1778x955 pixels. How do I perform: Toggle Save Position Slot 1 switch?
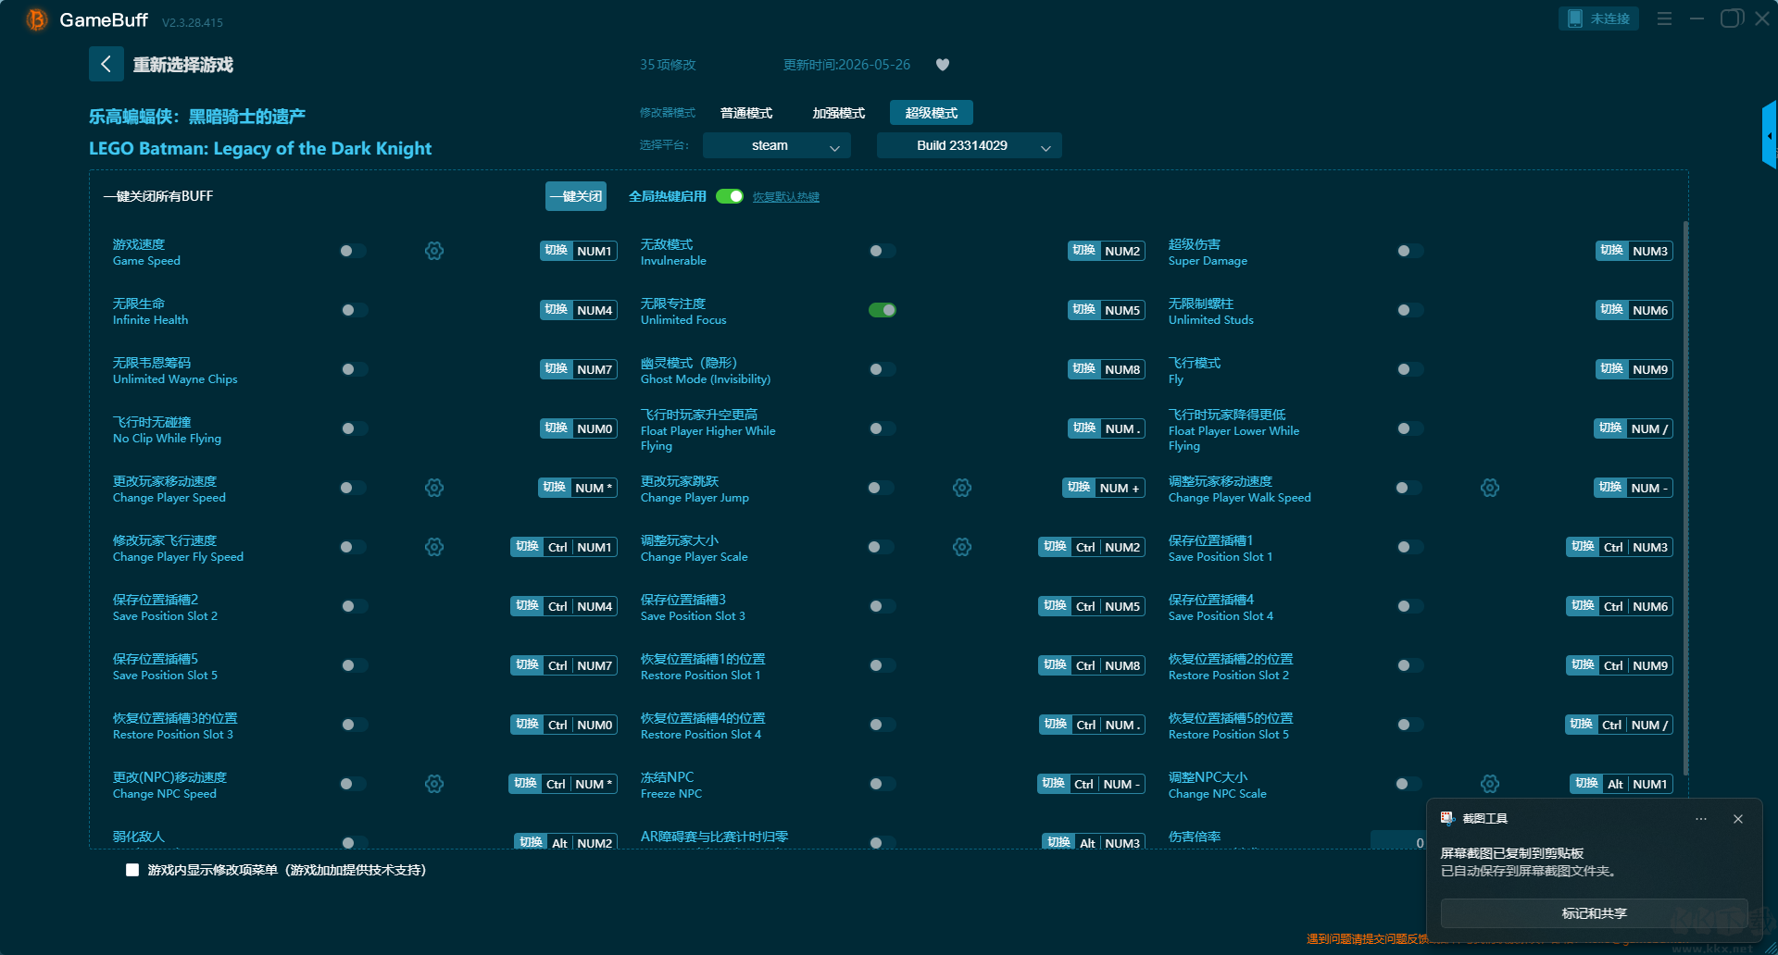pos(1409,547)
